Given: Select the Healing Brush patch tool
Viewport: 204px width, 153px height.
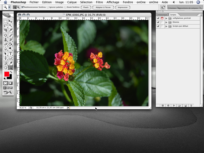Looking at the screenshot, I should (x=5, y=35).
